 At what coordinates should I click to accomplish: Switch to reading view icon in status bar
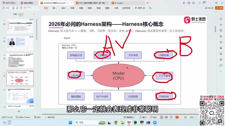click(171, 117)
